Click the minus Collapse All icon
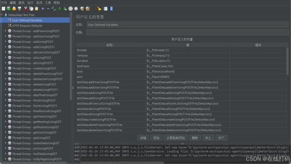This screenshot has width=291, height=164. [x=48, y=8]
